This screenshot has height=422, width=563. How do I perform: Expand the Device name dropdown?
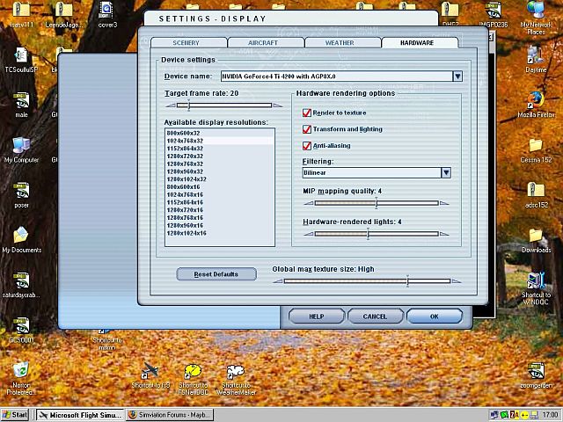[x=457, y=76]
